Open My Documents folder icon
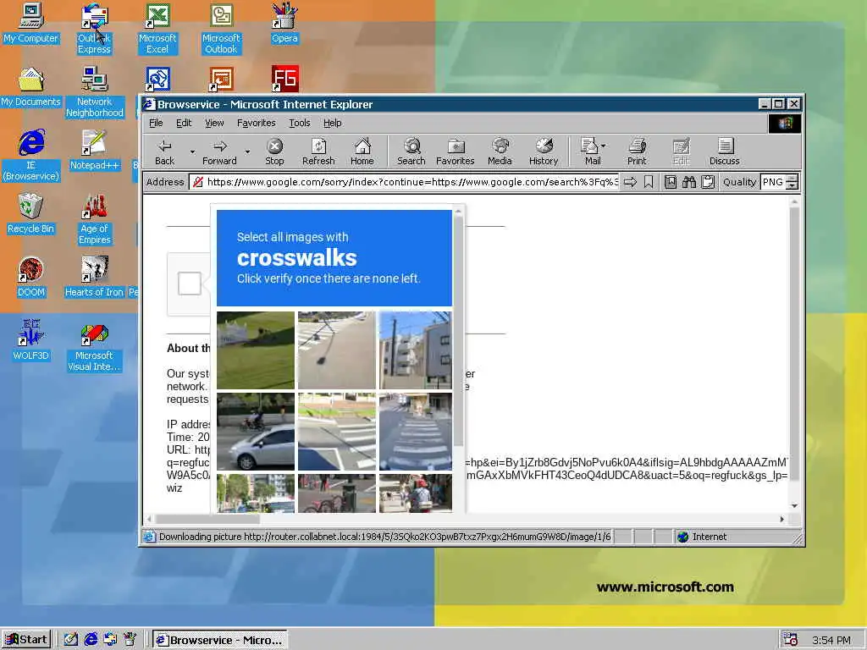867x650 pixels. (x=31, y=87)
